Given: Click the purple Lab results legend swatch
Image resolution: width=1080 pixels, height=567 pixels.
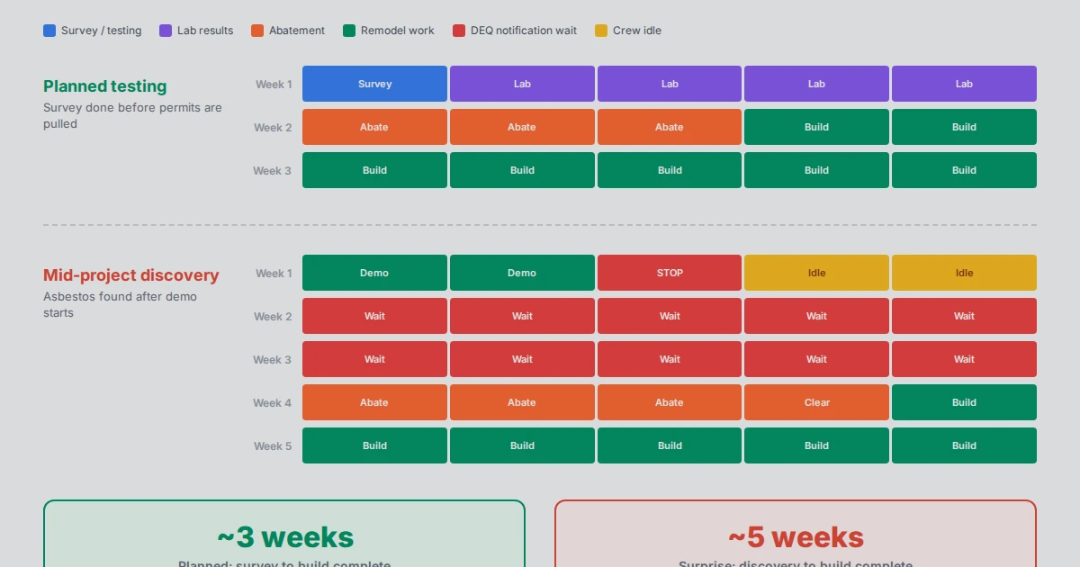Looking at the screenshot, I should tap(166, 31).
